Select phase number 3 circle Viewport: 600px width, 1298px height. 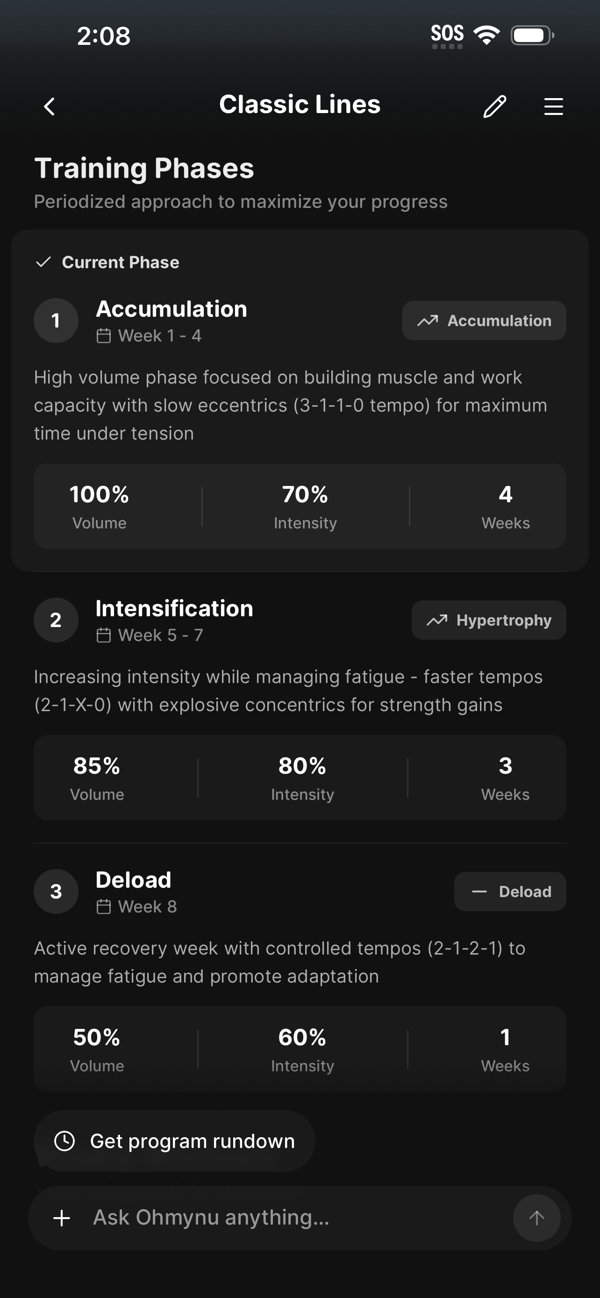pos(56,891)
